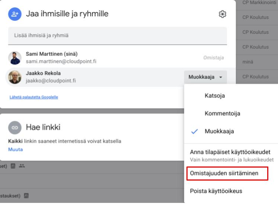
Task: Open share settings via the gear icon
Action: click(223, 14)
